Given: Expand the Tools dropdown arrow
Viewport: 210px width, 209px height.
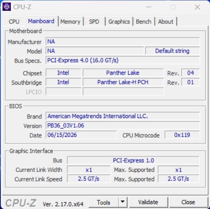Looking at the screenshot, I should (123, 202).
